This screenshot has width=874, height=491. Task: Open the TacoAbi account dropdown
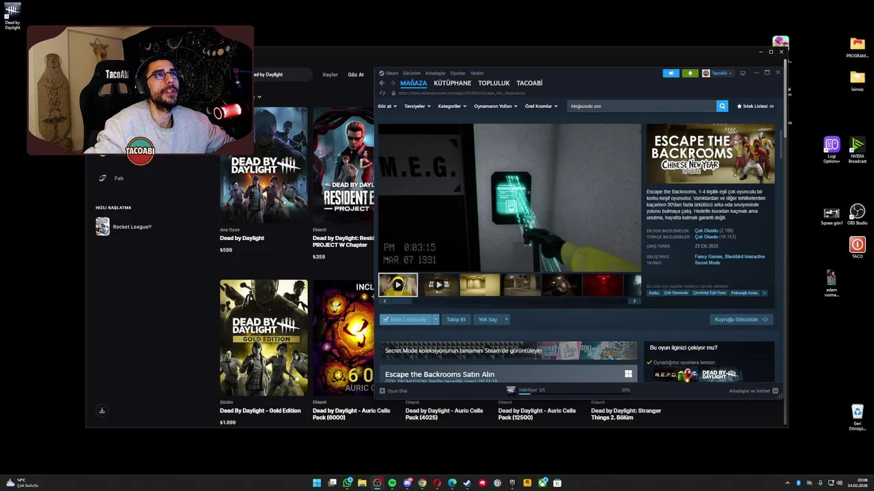click(717, 73)
